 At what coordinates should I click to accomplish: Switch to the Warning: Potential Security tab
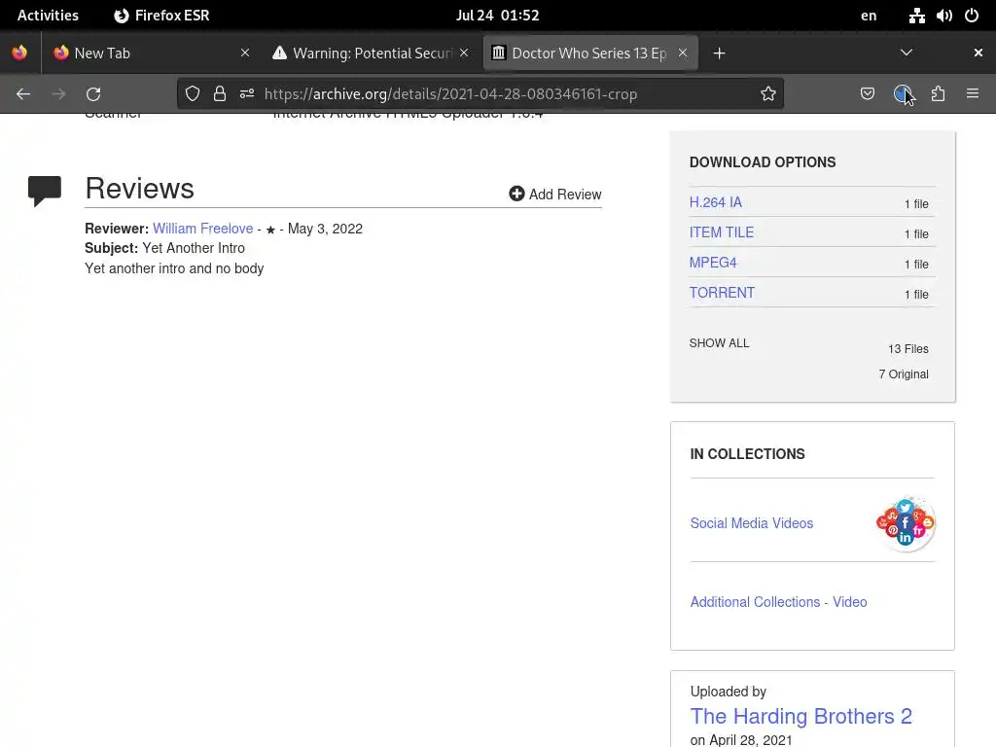(372, 53)
